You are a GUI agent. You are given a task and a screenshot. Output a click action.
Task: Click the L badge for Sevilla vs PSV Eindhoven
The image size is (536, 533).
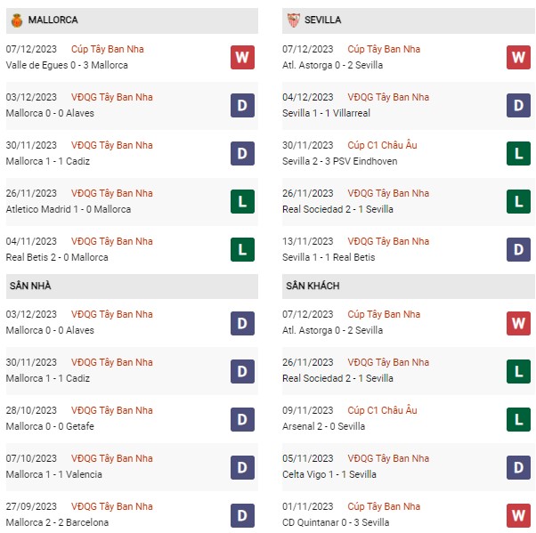pyautogui.click(x=518, y=153)
